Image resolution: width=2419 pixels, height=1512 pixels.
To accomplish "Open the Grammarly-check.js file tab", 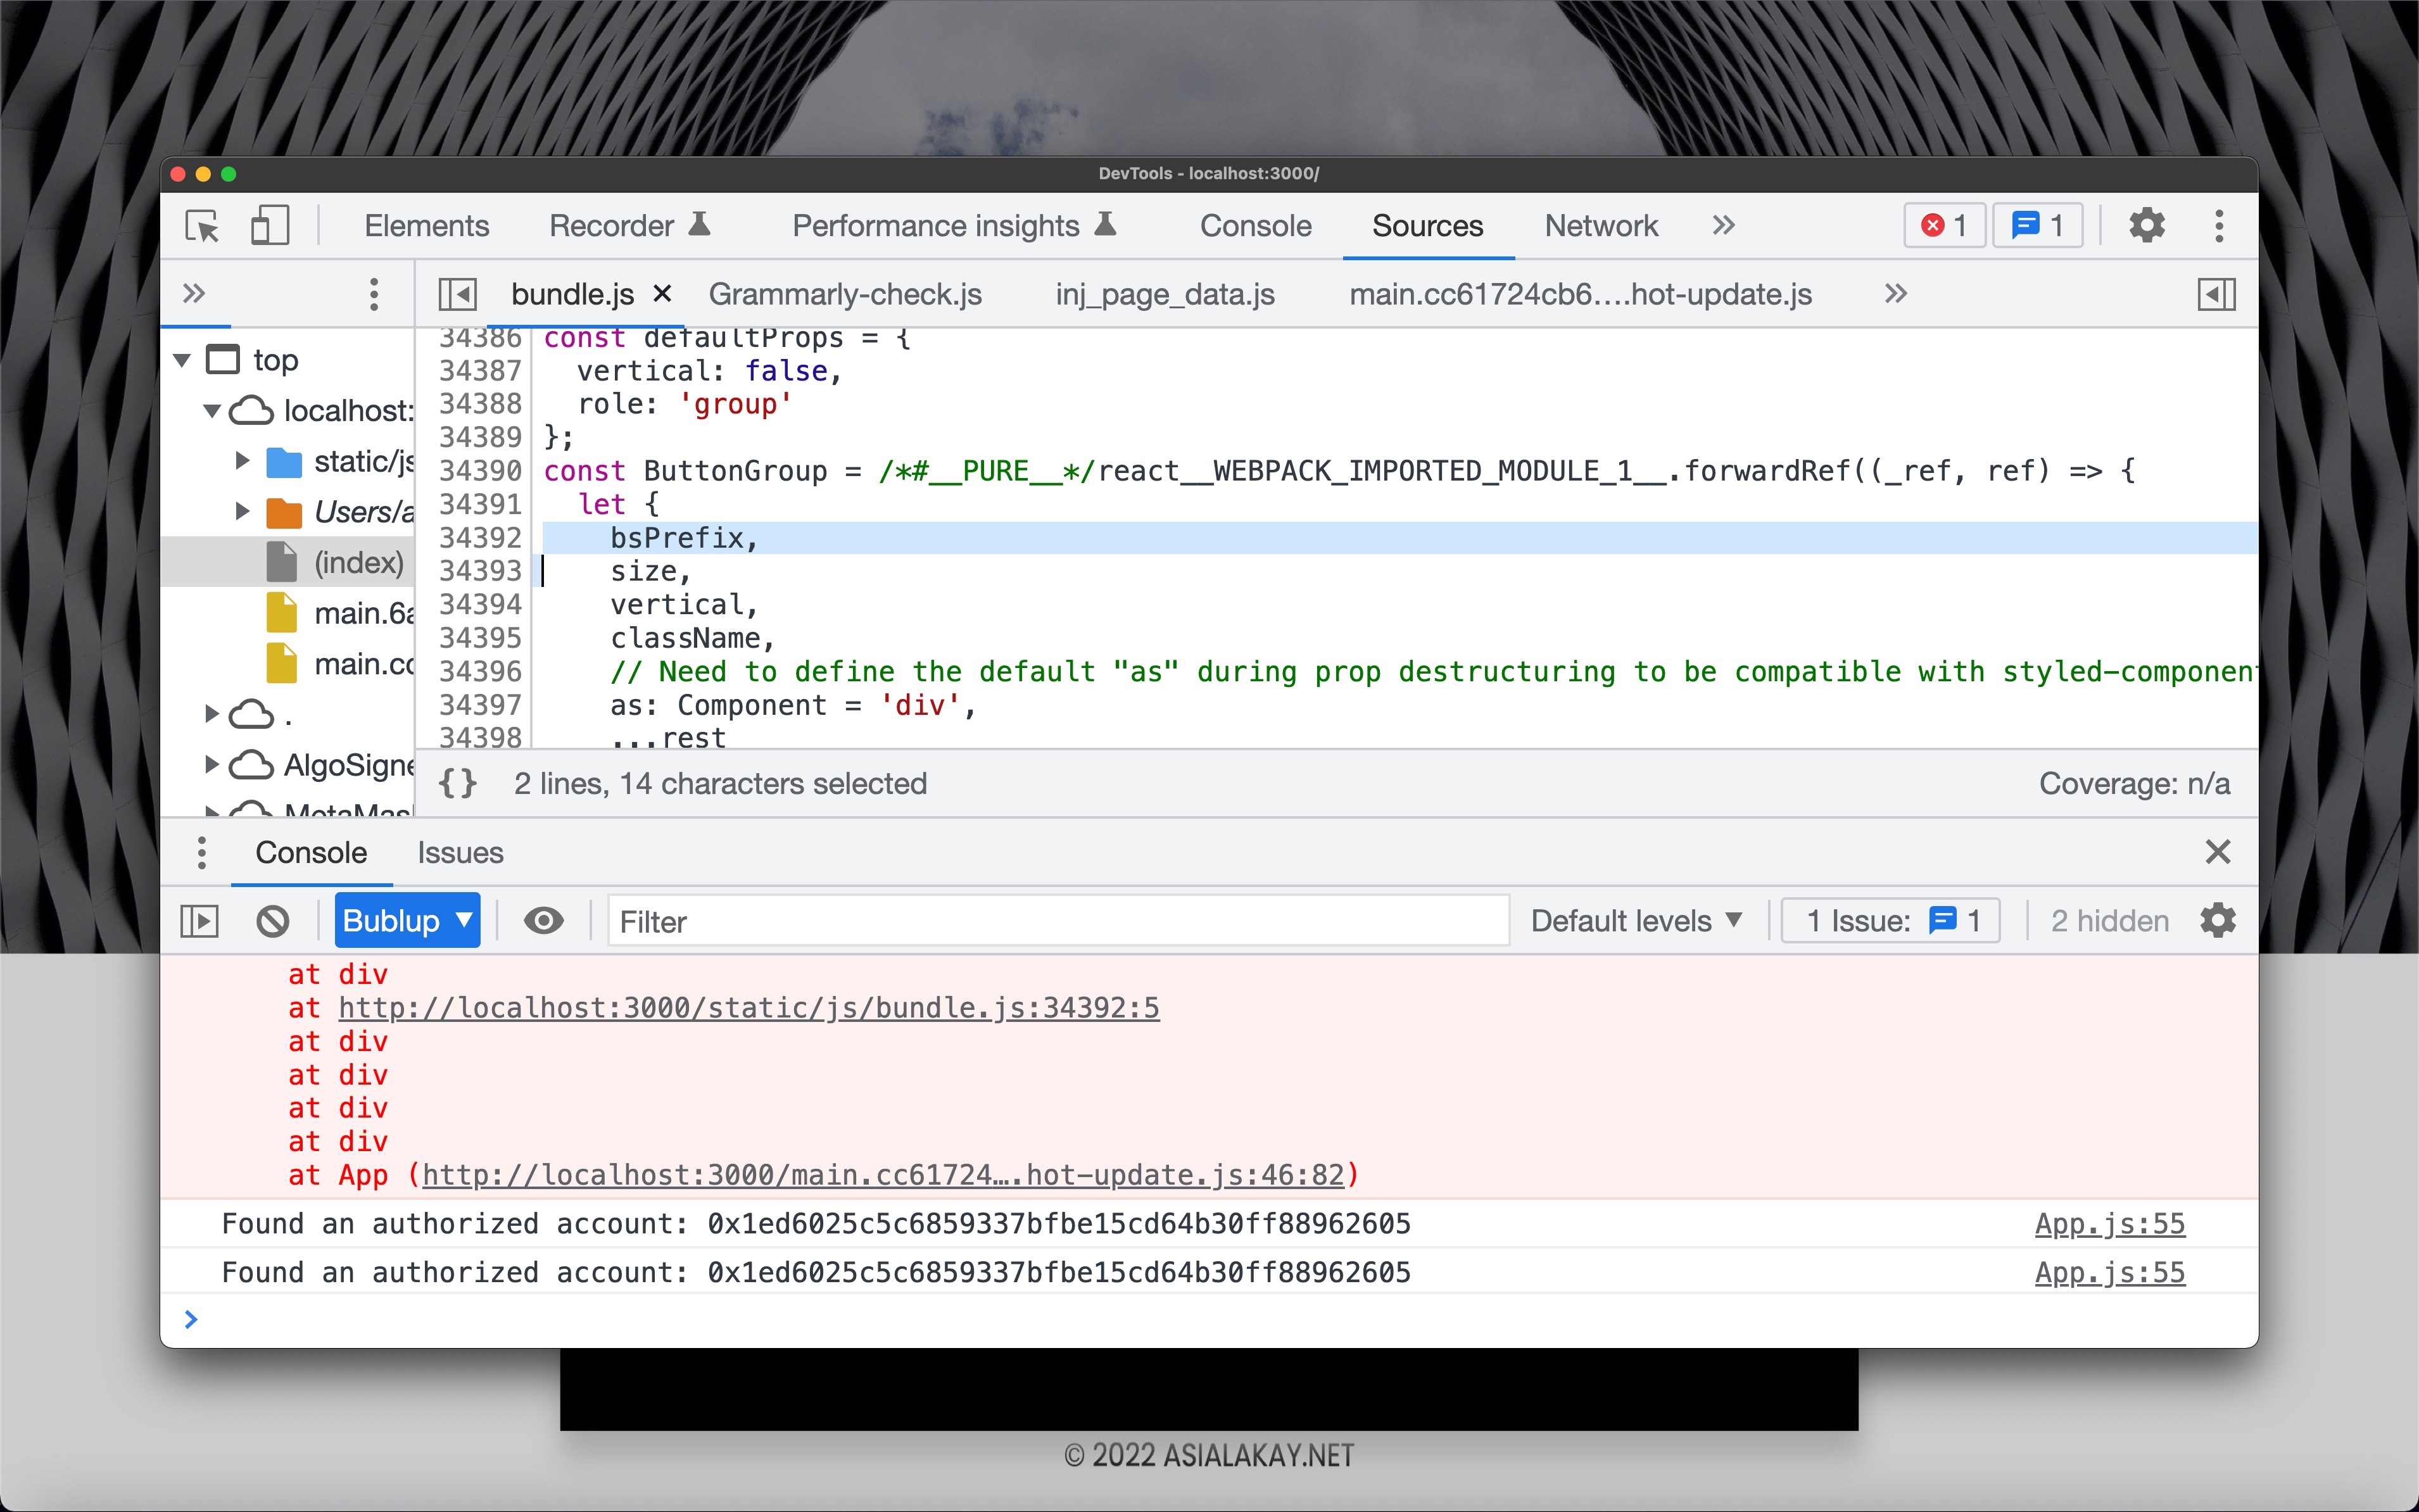I will (x=845, y=294).
